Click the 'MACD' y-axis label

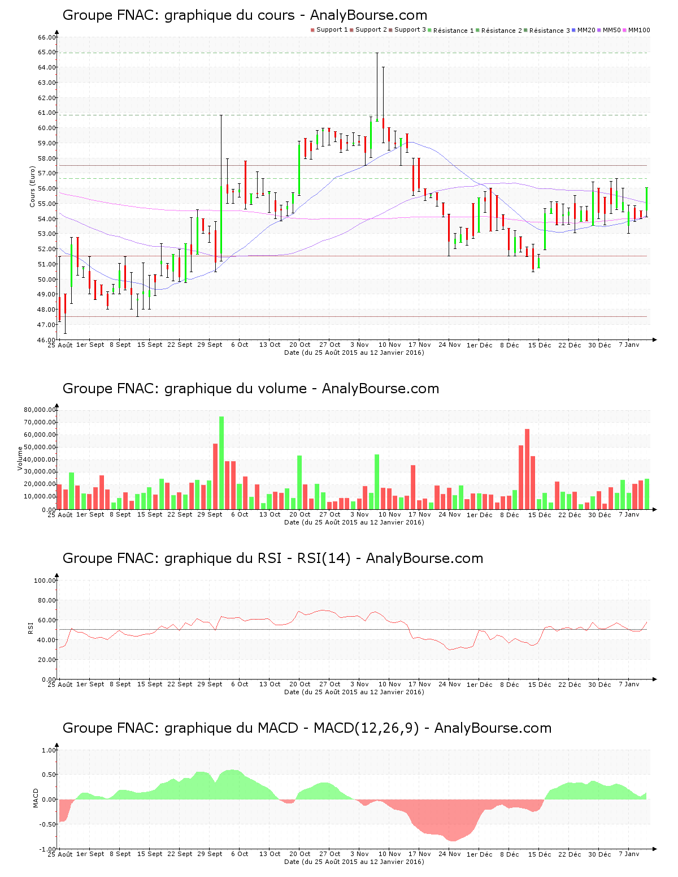(36, 798)
